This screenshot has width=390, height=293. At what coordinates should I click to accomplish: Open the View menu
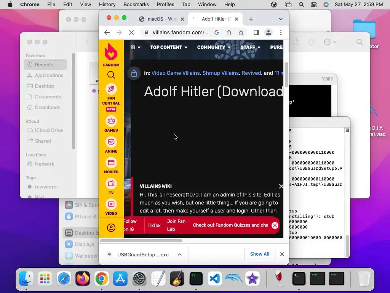(x=86, y=5)
